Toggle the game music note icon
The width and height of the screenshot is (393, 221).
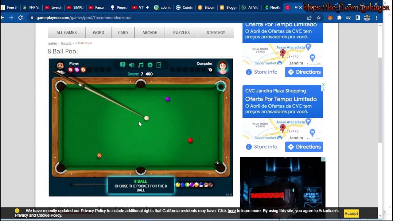[x=141, y=65]
